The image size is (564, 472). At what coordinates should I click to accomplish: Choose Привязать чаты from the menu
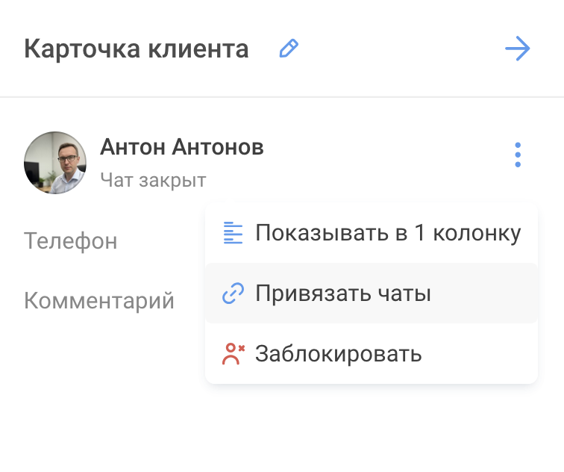pos(343,294)
